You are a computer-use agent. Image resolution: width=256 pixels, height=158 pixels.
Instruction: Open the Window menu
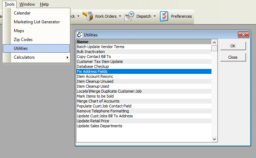point(27,4)
